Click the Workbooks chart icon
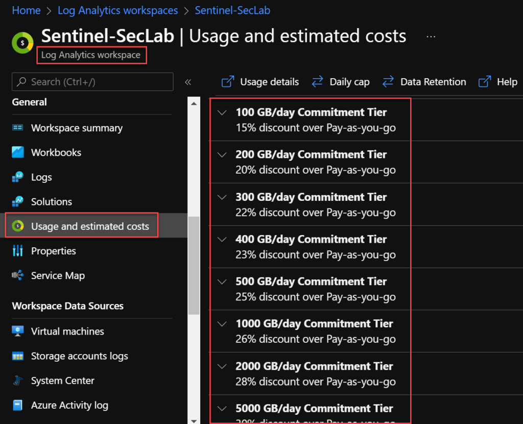This screenshot has width=523, height=424. point(18,152)
